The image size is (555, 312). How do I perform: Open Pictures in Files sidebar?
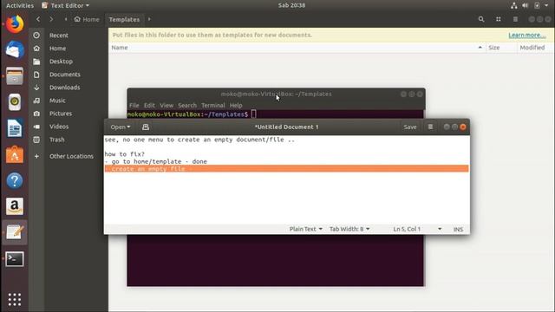[x=61, y=114]
